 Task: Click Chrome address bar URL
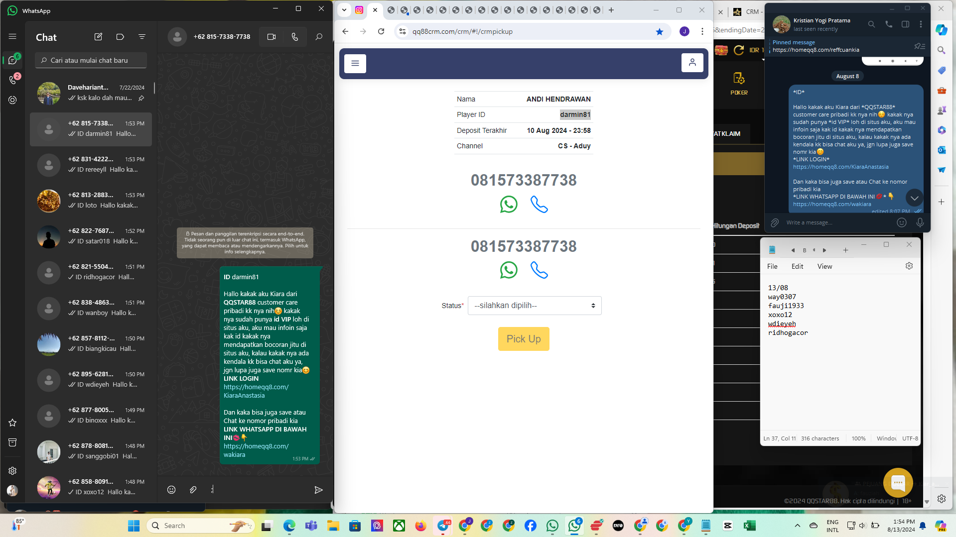click(462, 31)
